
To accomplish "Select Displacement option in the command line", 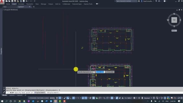I will [x=40, y=93].
